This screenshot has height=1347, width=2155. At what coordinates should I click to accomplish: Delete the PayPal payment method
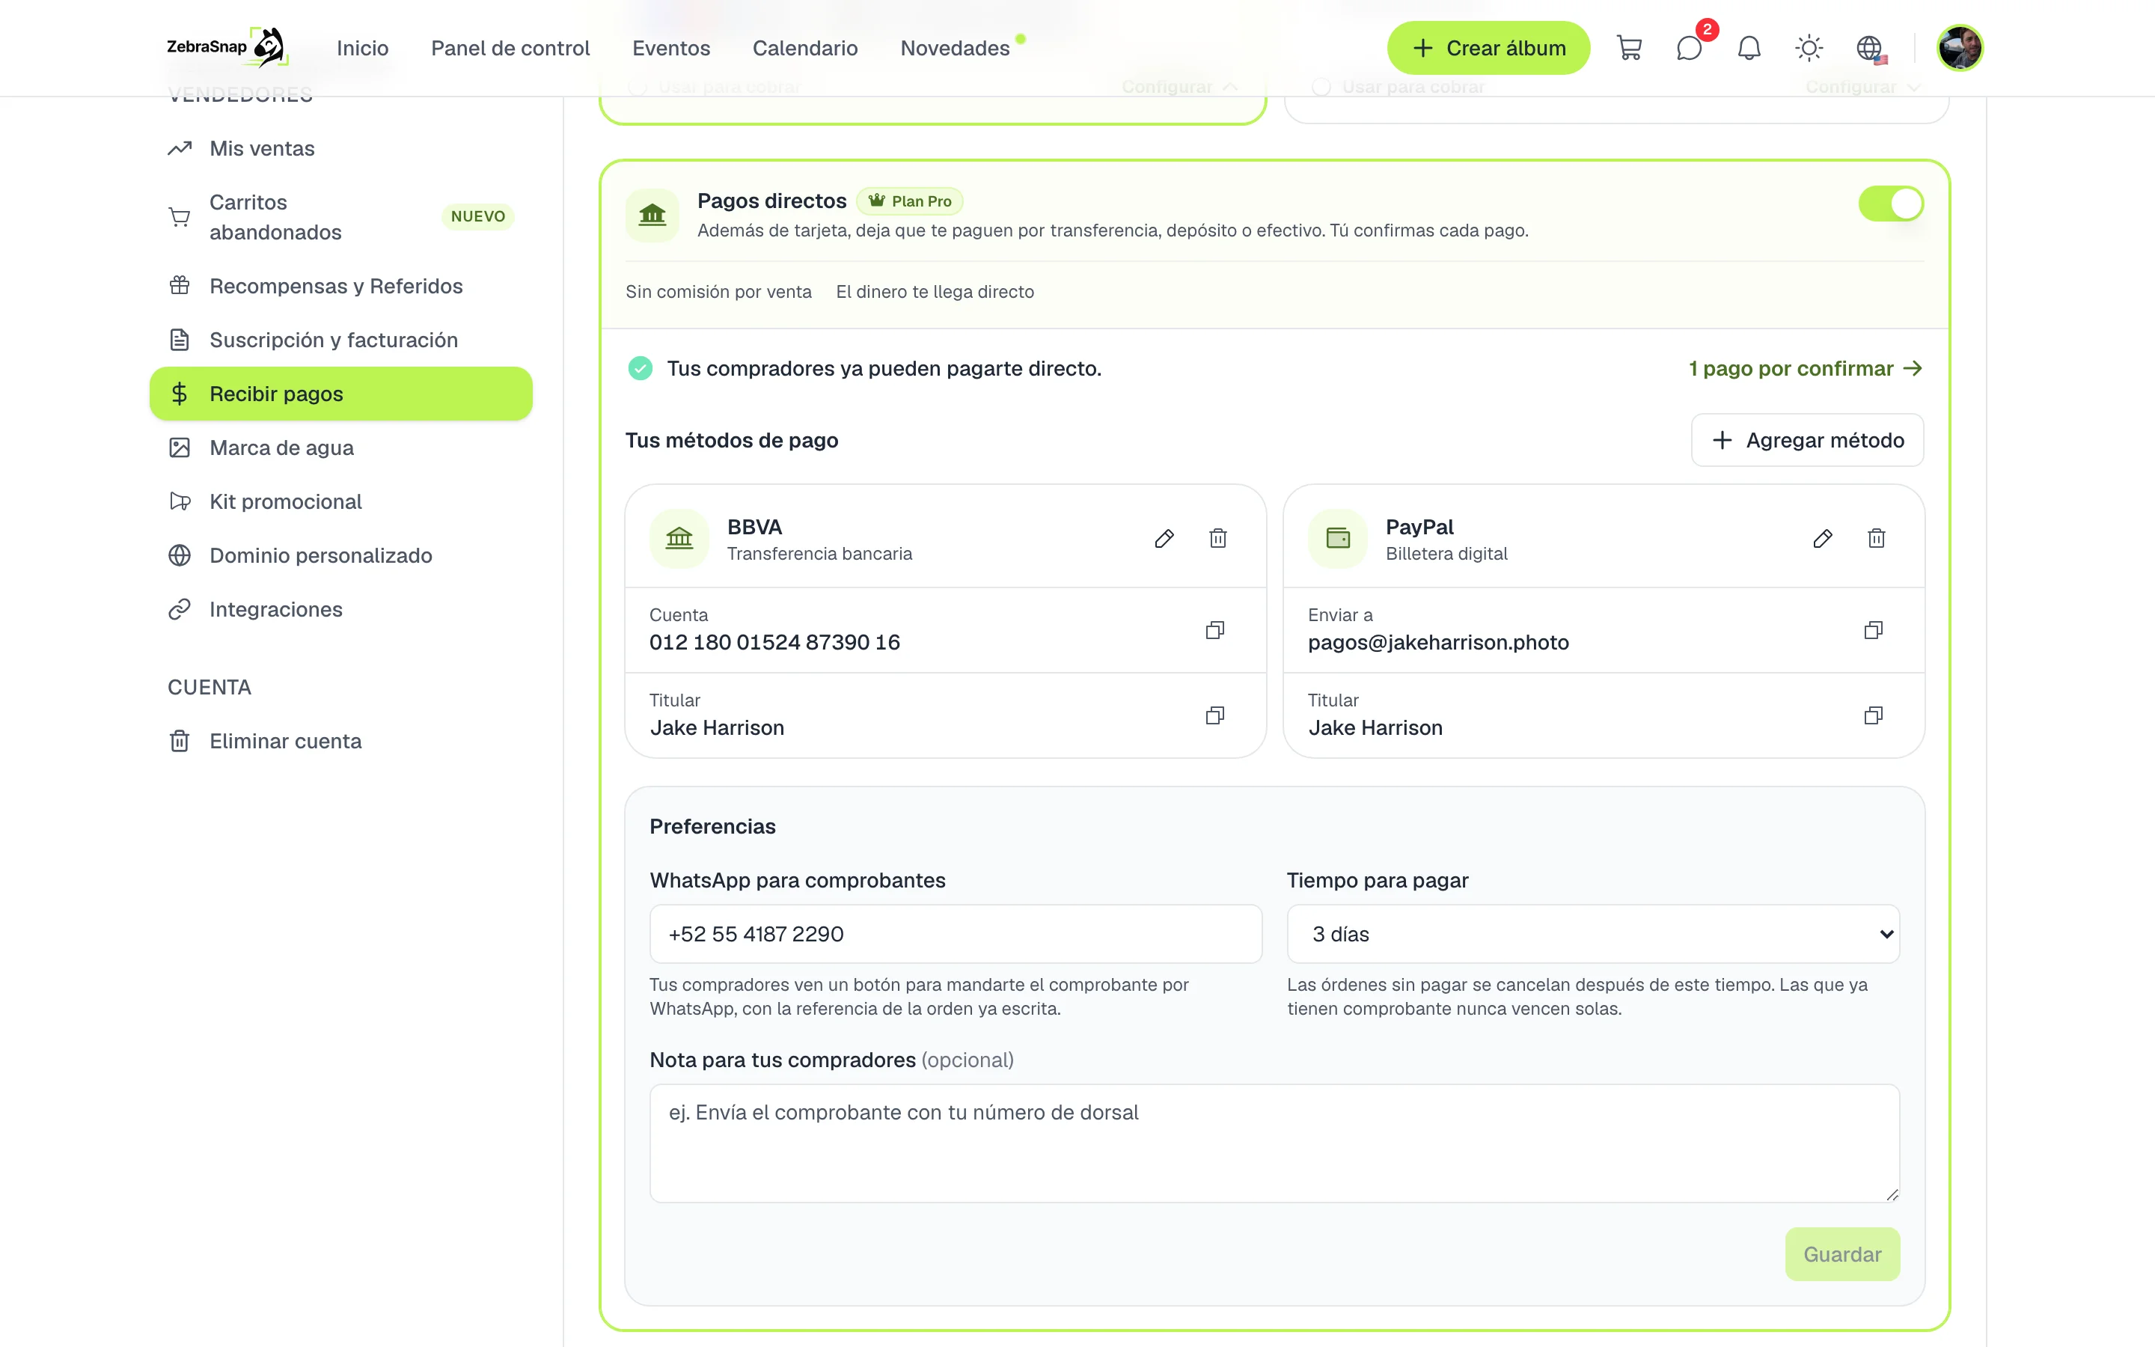[1877, 538]
